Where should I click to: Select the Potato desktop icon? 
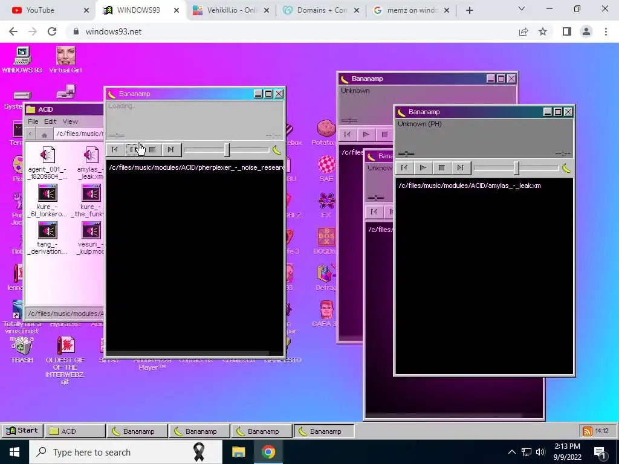click(x=326, y=132)
